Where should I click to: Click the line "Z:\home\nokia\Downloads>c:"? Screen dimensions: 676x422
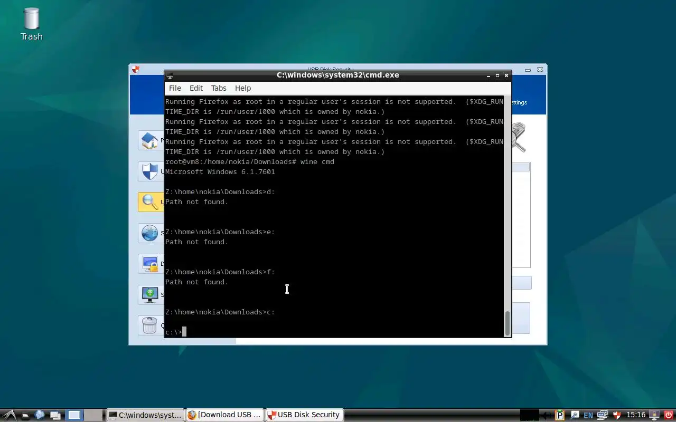coord(220,312)
